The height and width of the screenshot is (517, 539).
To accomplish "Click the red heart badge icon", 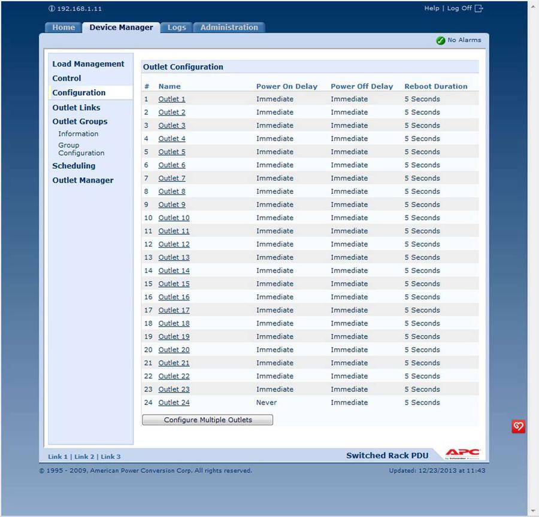I will (518, 426).
